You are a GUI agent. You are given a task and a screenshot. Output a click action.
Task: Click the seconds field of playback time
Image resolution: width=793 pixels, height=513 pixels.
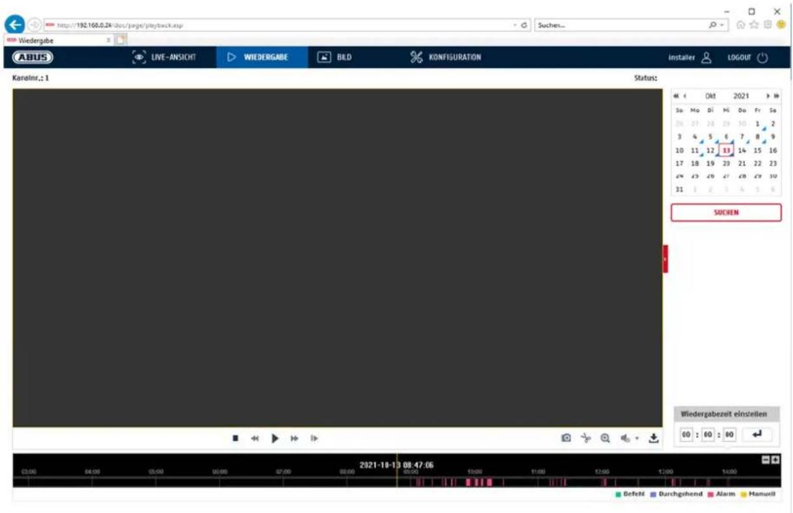tap(729, 434)
